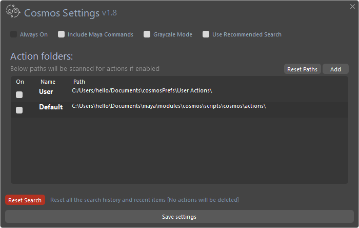This screenshot has width=359, height=228.
Task: Click the Cosmos Settings title
Action: pyautogui.click(x=62, y=13)
